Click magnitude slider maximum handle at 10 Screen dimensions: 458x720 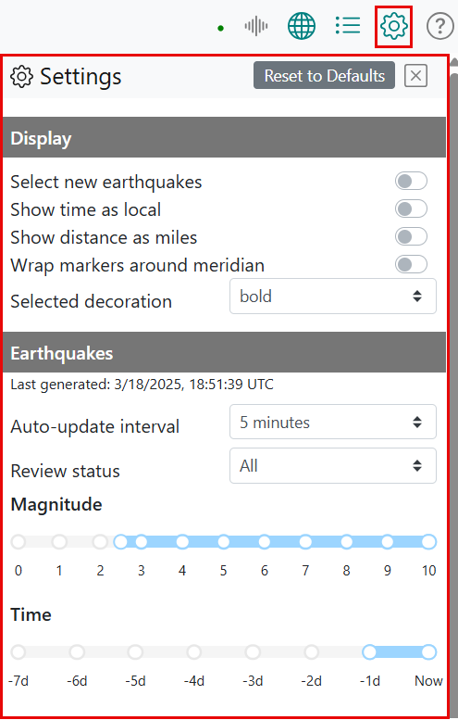point(428,542)
